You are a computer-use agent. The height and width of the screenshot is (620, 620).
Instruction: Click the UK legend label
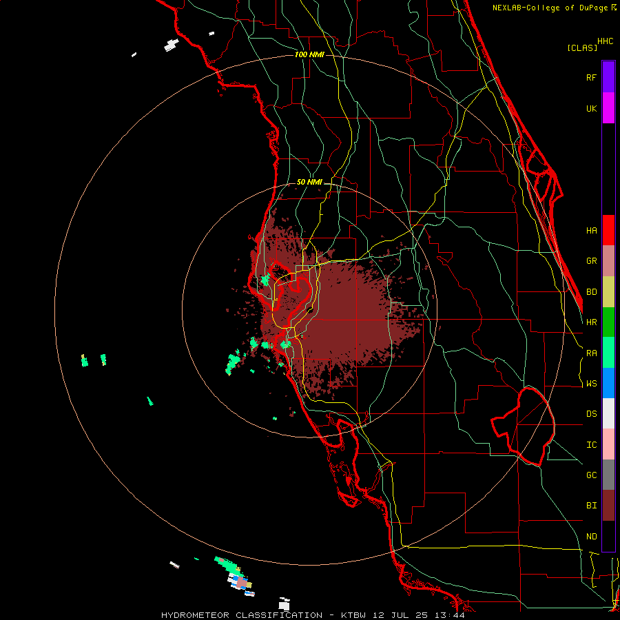point(591,108)
